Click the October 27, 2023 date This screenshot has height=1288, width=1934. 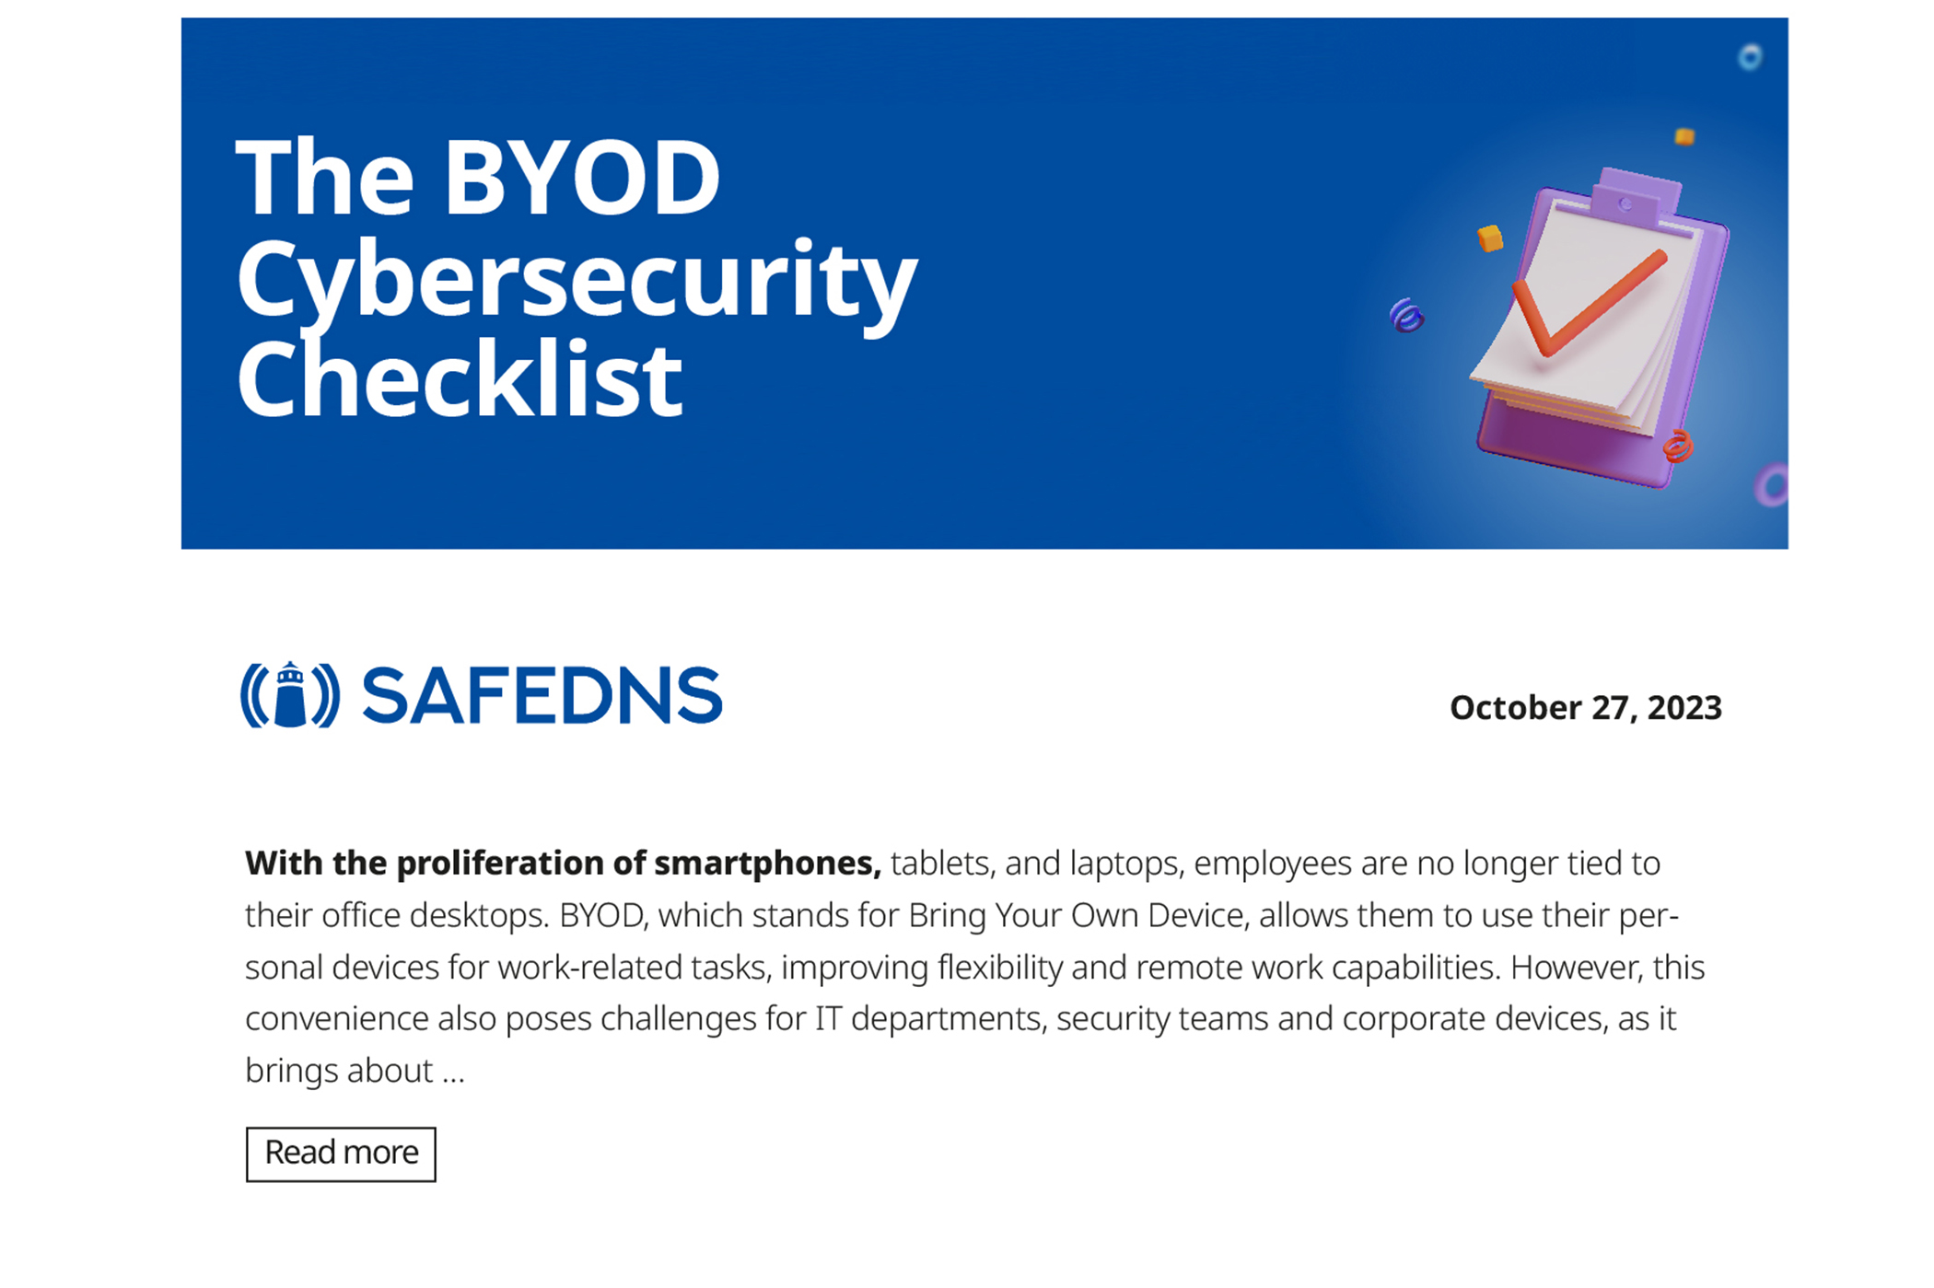[1585, 707]
